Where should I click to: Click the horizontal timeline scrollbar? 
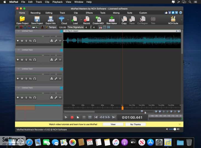[79, 112]
